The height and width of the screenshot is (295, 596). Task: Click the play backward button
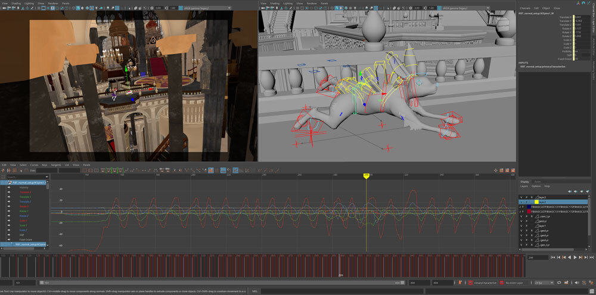click(568, 257)
